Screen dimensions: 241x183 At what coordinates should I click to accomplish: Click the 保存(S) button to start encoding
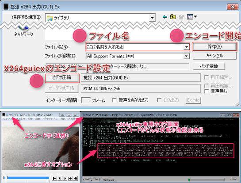[x=214, y=46]
